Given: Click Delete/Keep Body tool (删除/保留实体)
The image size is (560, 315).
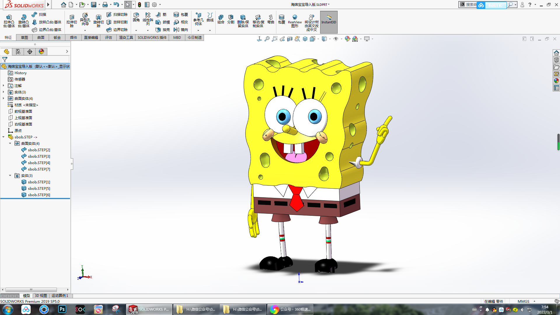Looking at the screenshot, I should click(x=243, y=21).
